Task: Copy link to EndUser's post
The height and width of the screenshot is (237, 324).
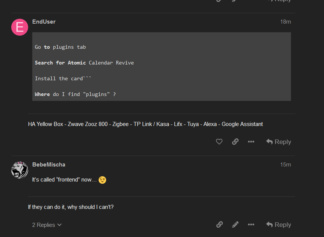Action: [x=235, y=142]
